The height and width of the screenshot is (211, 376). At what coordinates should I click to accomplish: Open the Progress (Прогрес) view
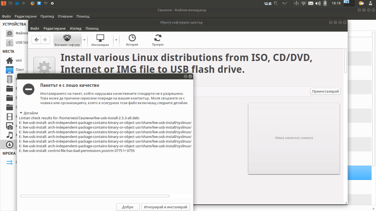click(x=158, y=40)
